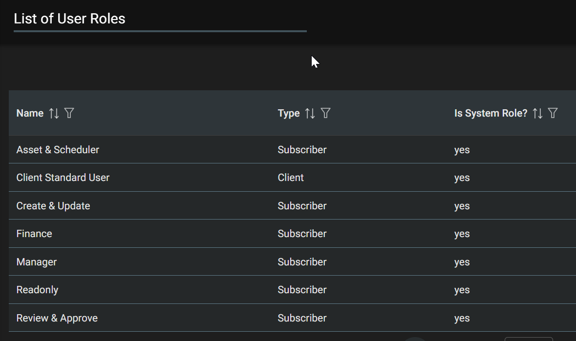The height and width of the screenshot is (341, 576).
Task: Open the Is System Role filter
Action: 553,113
